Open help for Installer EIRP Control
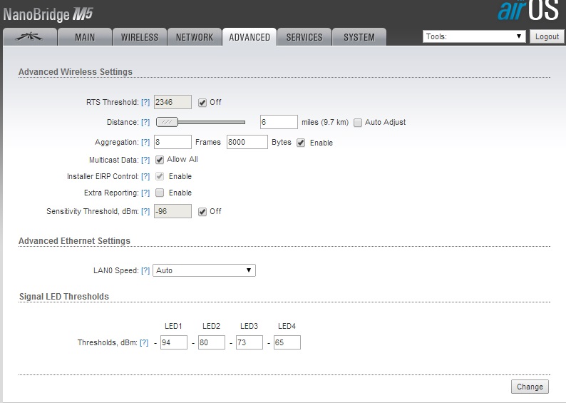This screenshot has width=566, height=403. click(x=145, y=177)
